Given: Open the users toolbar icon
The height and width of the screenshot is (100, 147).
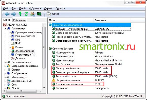Looking at the screenshot, I should pyautogui.click(x=33, y=14).
